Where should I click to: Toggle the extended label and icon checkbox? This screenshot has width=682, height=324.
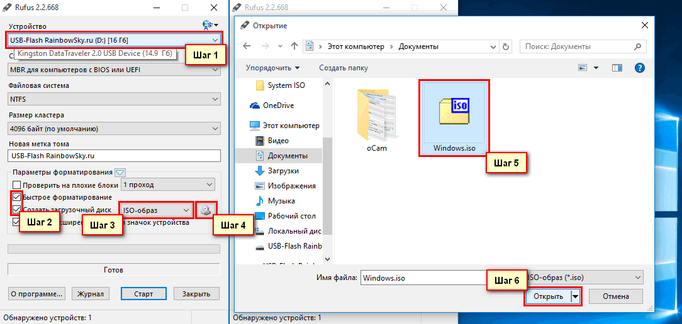17,222
